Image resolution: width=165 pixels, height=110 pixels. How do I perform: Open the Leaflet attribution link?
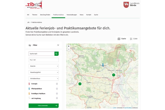[x=114, y=108]
